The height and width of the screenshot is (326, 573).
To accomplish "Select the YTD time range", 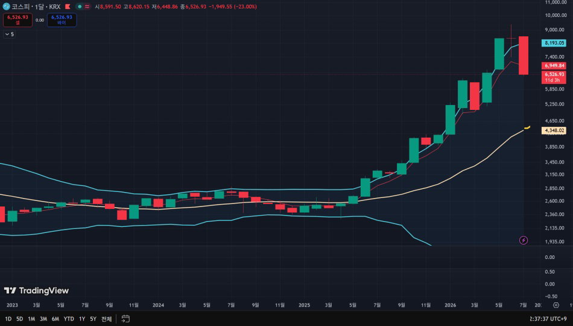I will (69, 319).
